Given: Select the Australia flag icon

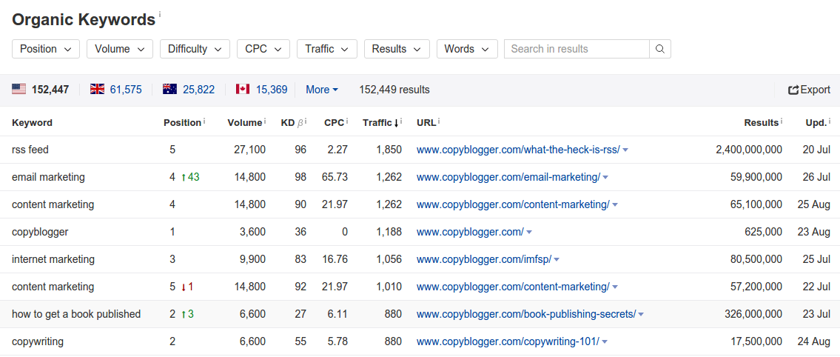Looking at the screenshot, I should [x=170, y=90].
